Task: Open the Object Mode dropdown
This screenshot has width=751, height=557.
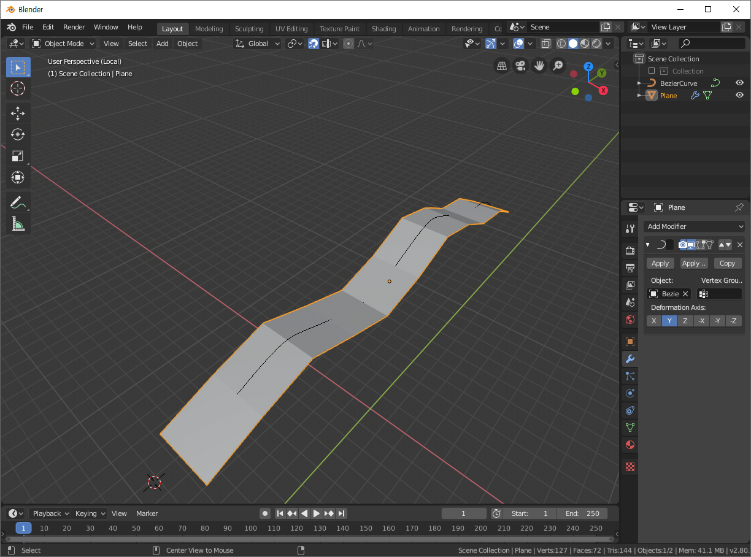Action: click(63, 44)
